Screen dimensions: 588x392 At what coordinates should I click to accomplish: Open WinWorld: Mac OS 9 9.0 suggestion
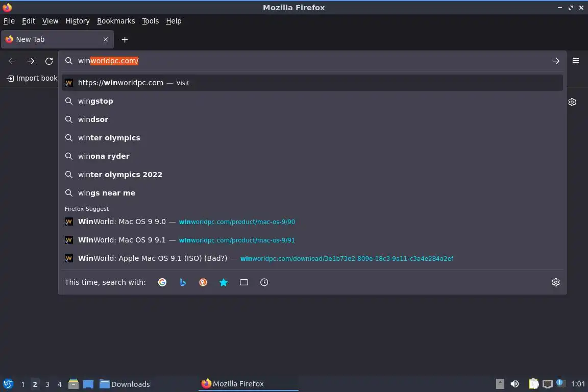coord(312,222)
